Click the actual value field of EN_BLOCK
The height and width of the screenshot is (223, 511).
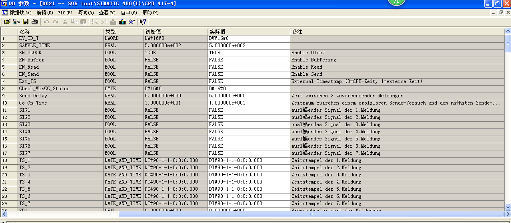click(x=248, y=53)
